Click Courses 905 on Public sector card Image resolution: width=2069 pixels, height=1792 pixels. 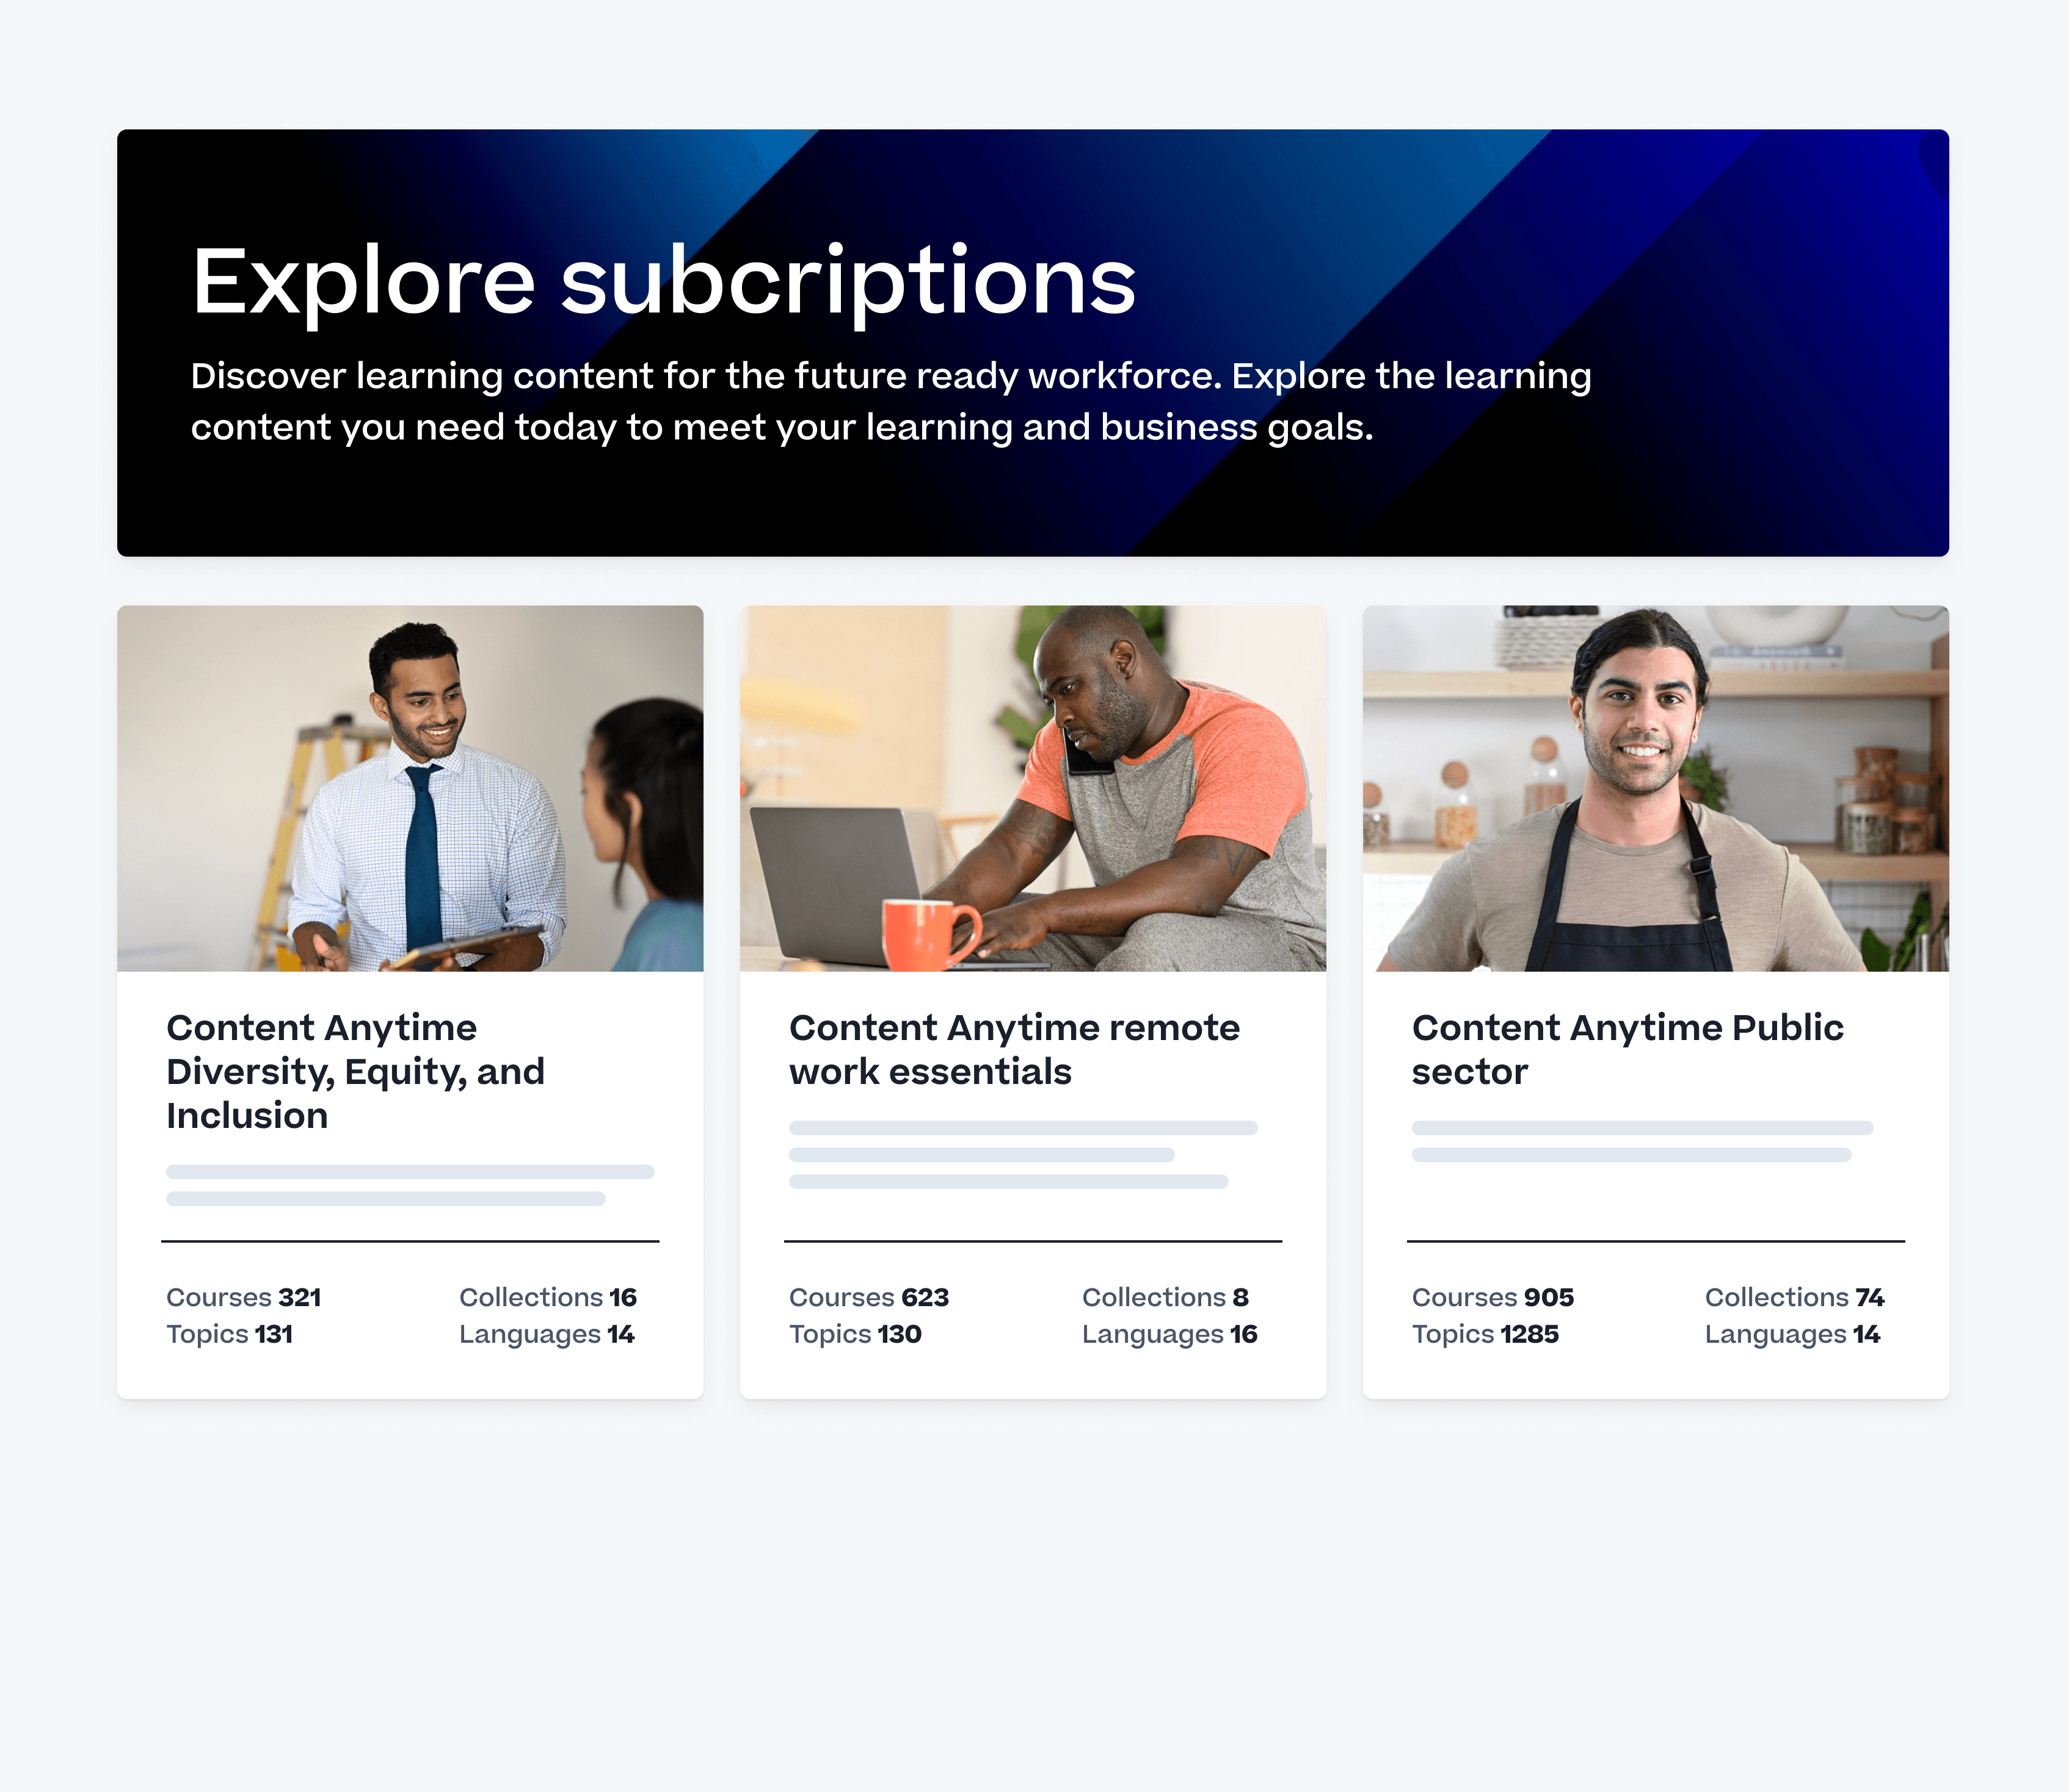[x=1493, y=1297]
